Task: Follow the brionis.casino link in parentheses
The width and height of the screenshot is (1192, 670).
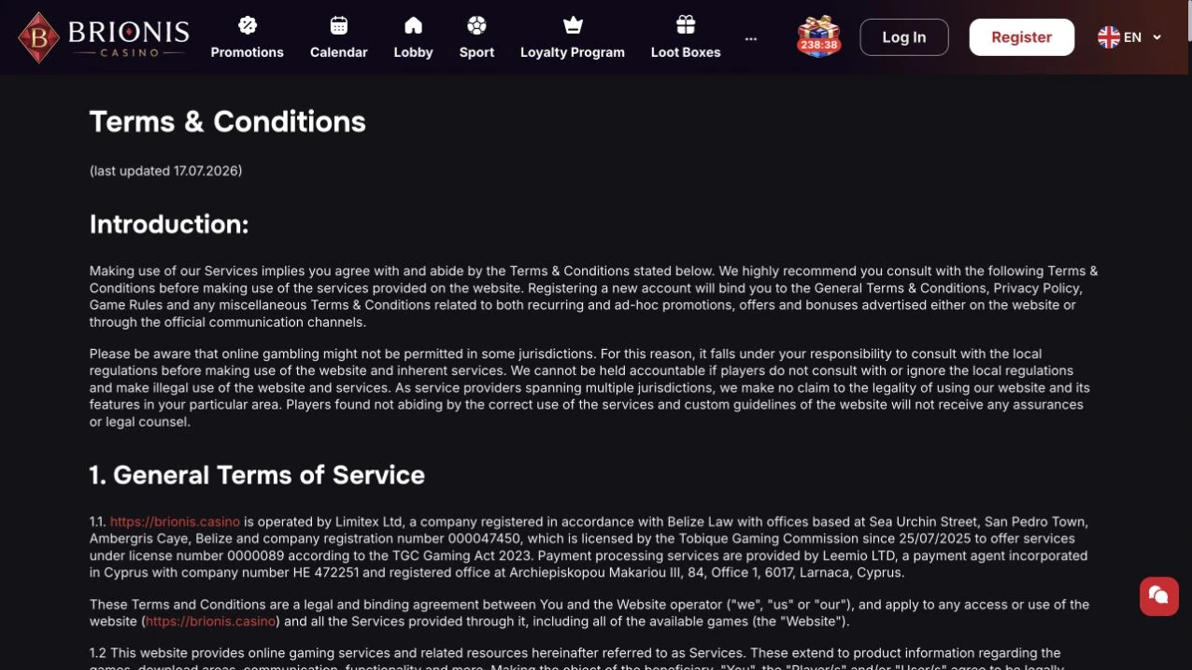Action: [210, 621]
